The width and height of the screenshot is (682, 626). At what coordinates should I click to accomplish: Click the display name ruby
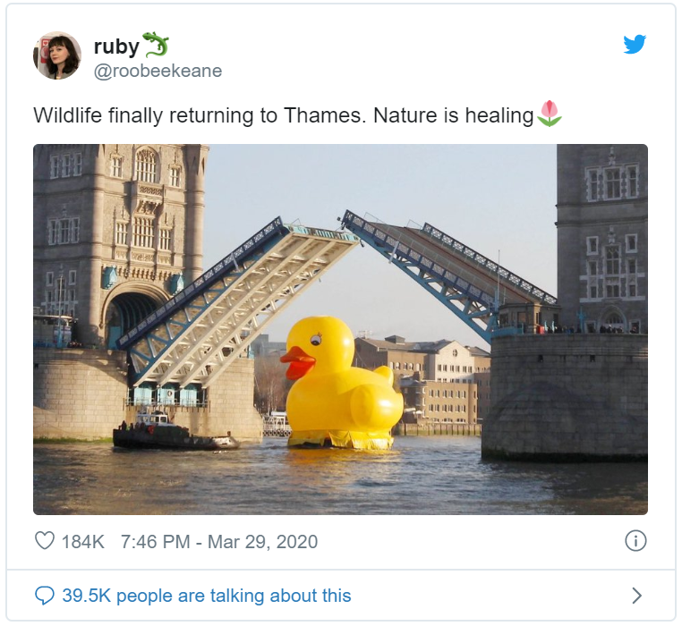point(116,47)
